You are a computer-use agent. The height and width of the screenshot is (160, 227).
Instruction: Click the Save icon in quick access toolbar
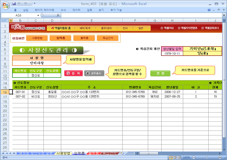tap(14, 3)
